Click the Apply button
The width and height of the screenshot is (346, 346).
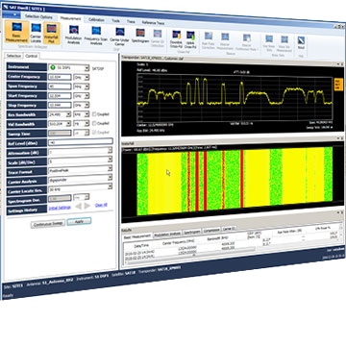pyautogui.click(x=79, y=222)
